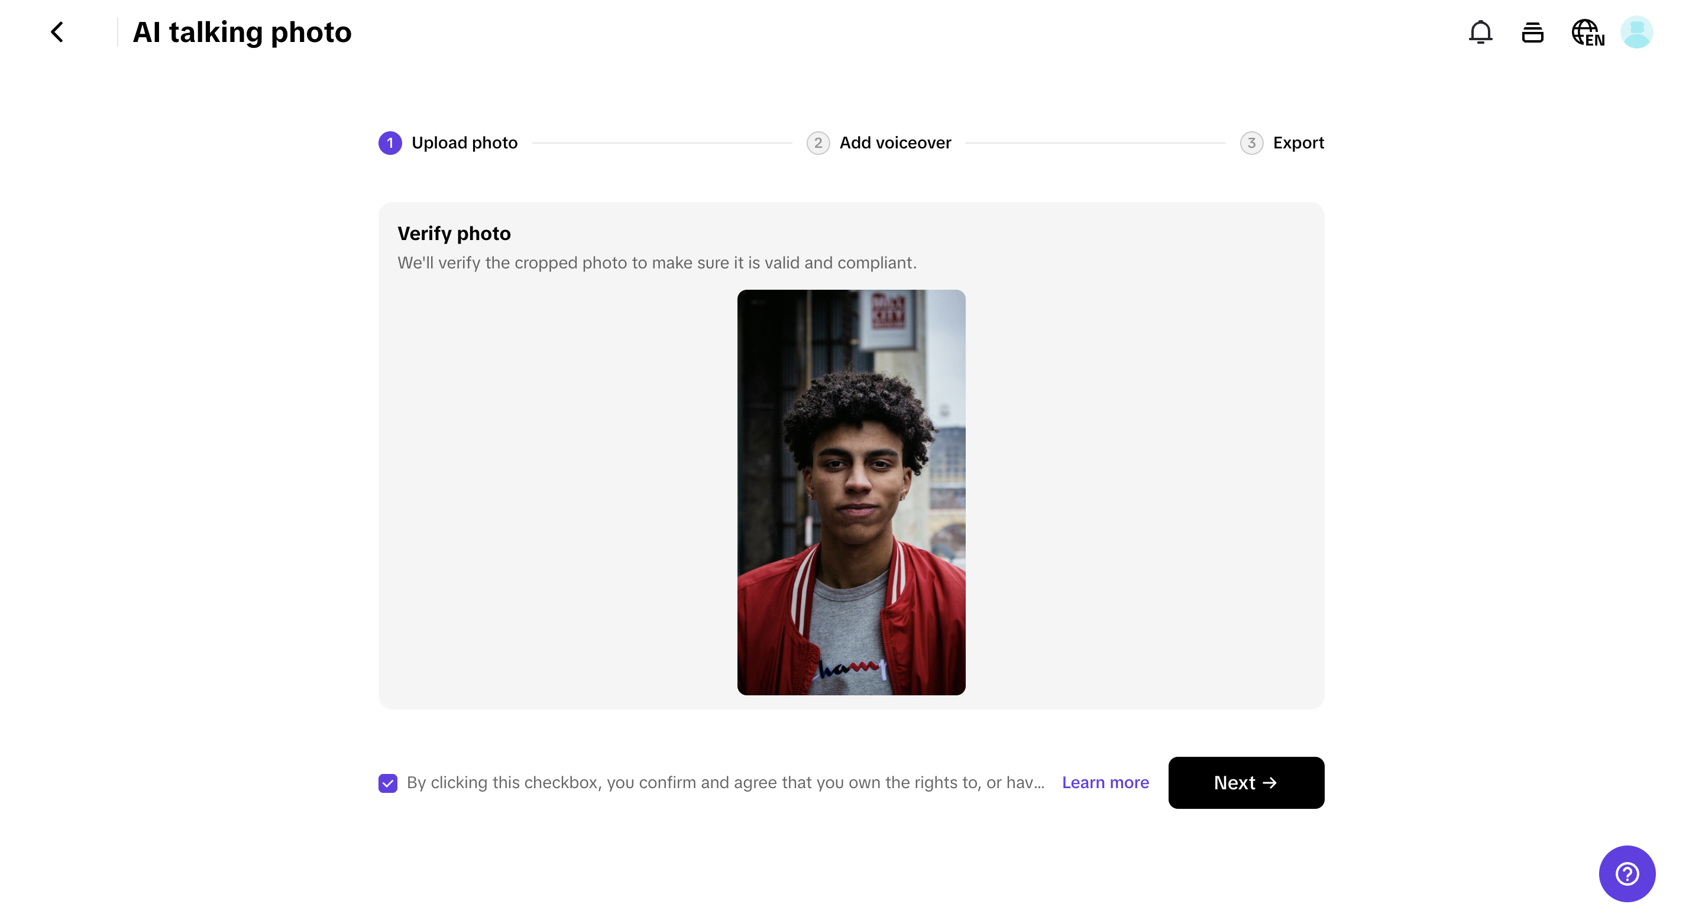Go to the Add voiceover step

[895, 142]
